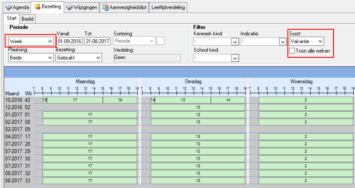
Task: Click the Tot date field
Action: (97, 41)
